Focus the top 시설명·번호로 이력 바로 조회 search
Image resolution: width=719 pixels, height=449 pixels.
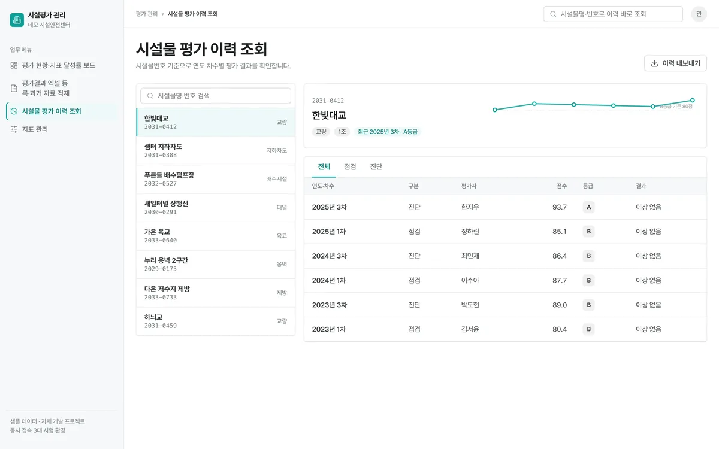tap(613, 14)
